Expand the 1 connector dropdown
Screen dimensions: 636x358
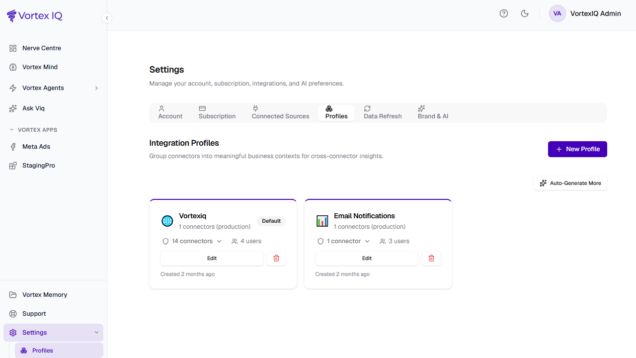344,241
